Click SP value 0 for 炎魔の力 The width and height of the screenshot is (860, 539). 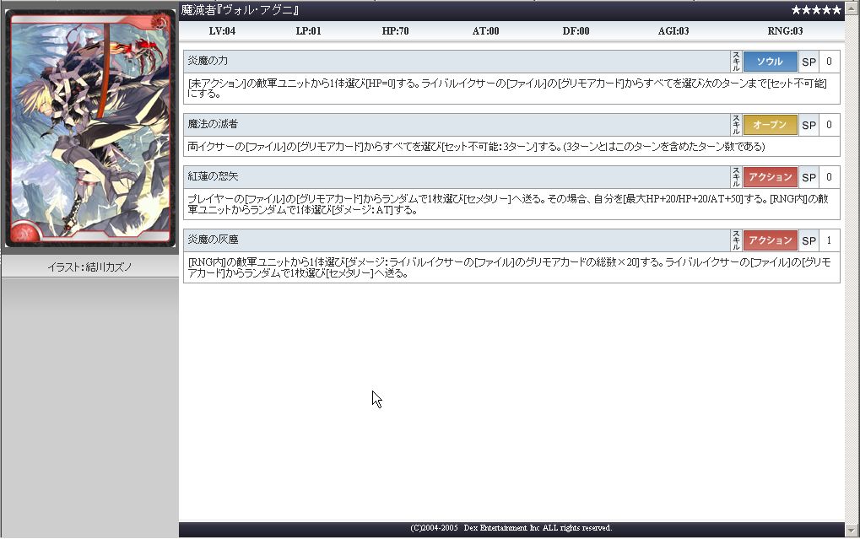pos(829,62)
